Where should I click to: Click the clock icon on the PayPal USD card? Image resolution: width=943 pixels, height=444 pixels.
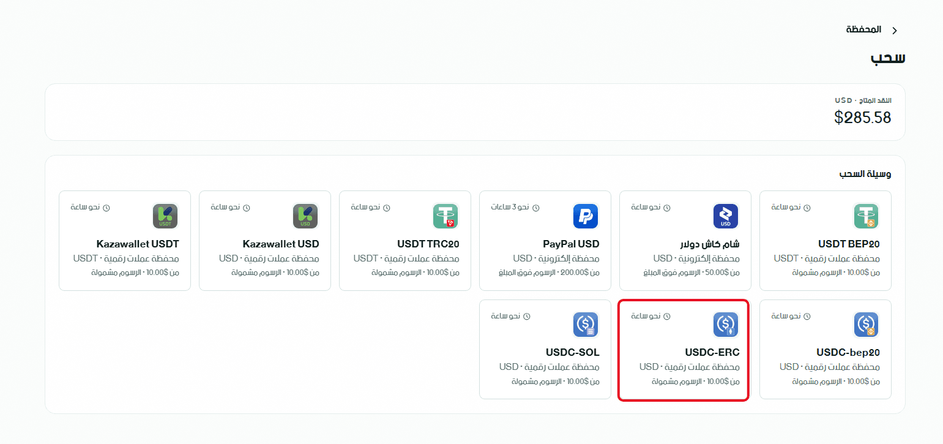coord(536,208)
